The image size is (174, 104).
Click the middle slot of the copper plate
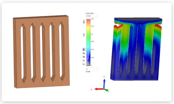[x=43, y=52]
